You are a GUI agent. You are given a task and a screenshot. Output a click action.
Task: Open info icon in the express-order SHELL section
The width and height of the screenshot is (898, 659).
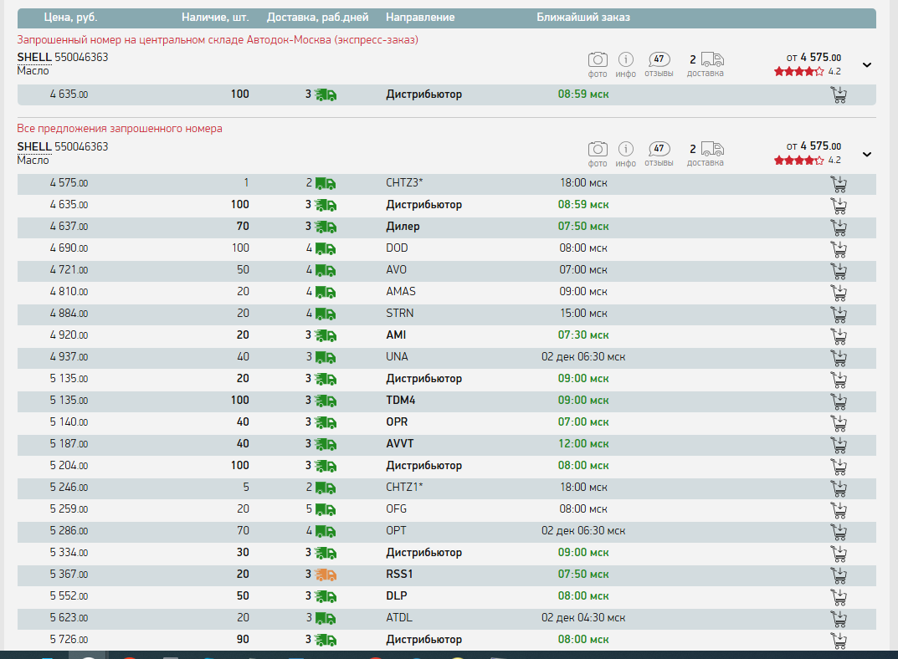click(x=626, y=59)
